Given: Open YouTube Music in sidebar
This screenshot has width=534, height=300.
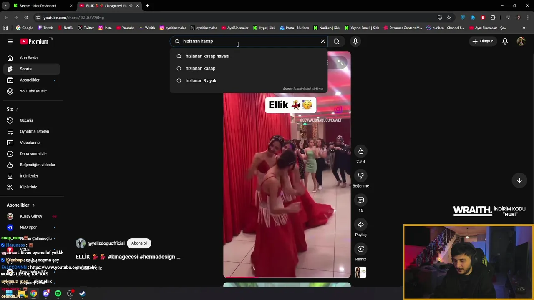Looking at the screenshot, I should tap(32, 91).
